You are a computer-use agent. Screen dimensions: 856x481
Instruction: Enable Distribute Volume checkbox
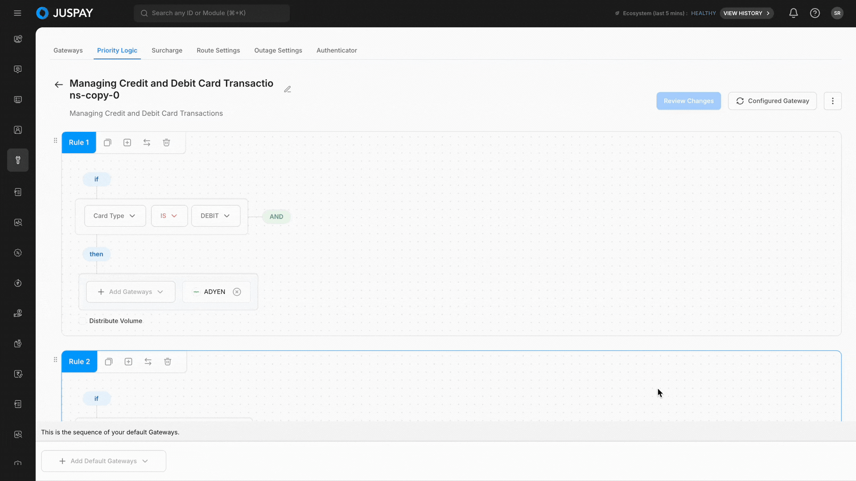(82, 321)
